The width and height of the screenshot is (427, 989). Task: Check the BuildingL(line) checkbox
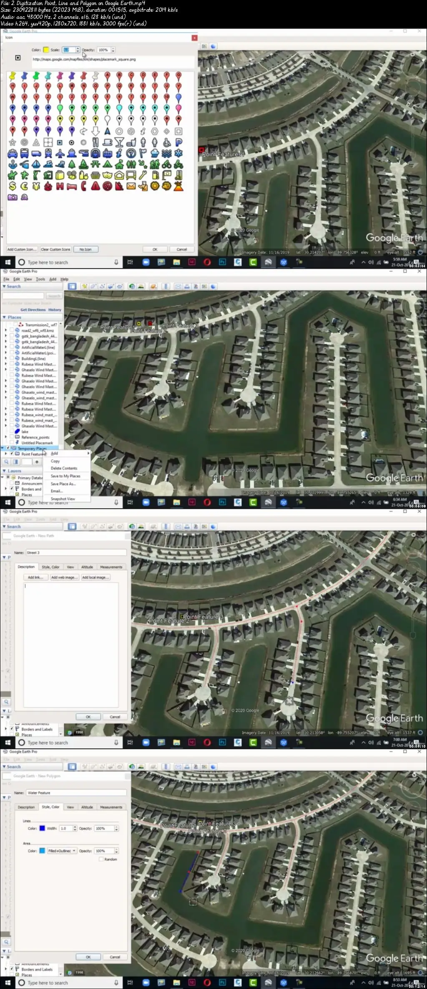click(12, 358)
